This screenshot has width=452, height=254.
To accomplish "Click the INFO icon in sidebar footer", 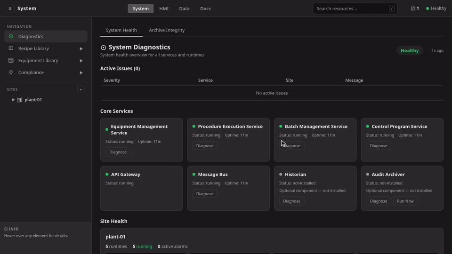I will [6, 229].
